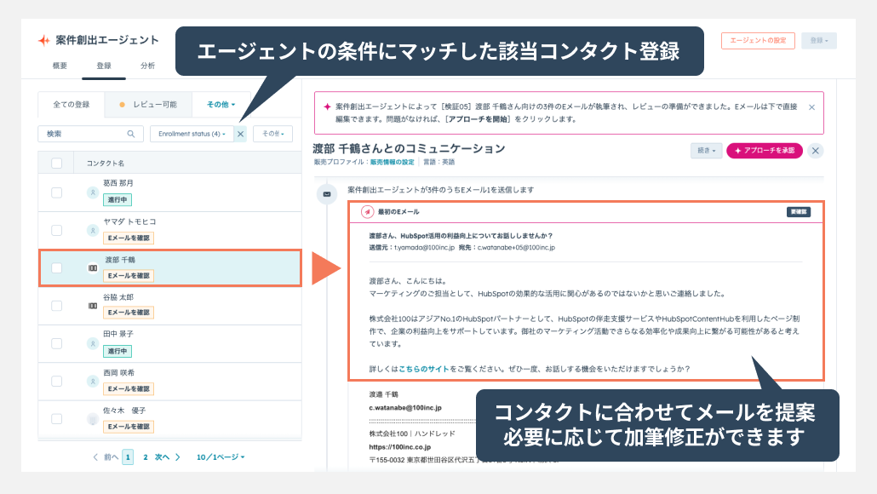877x494 pixels.
Task: Check the box for ヤマダ トモヒコ
Action: 57,230
